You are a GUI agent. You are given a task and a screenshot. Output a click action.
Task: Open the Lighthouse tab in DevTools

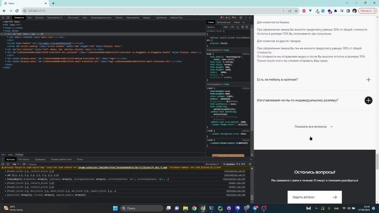click(x=161, y=18)
